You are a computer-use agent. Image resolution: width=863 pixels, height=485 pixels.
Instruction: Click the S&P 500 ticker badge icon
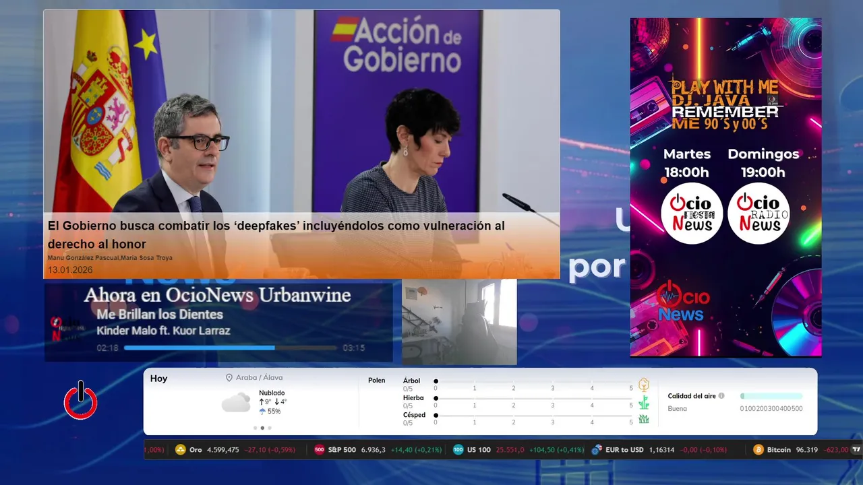click(x=320, y=449)
